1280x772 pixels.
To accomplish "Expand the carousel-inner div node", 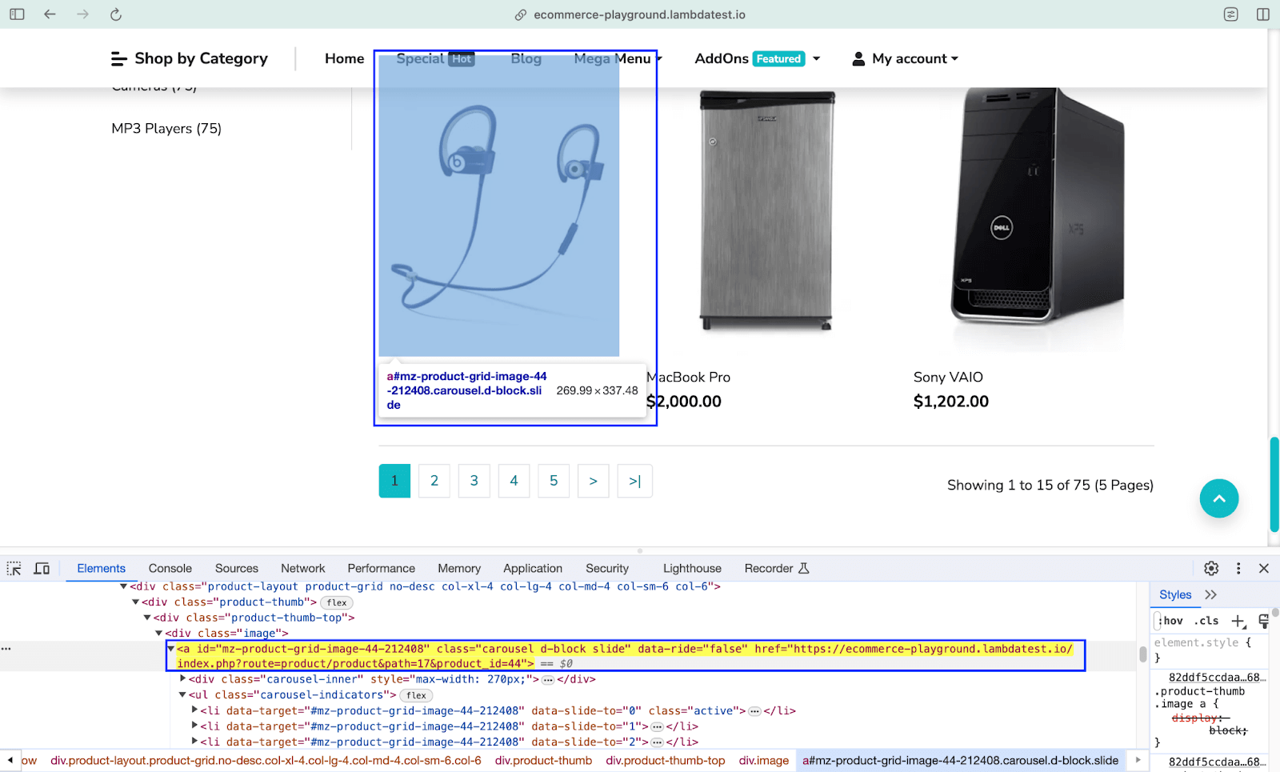I will (183, 679).
